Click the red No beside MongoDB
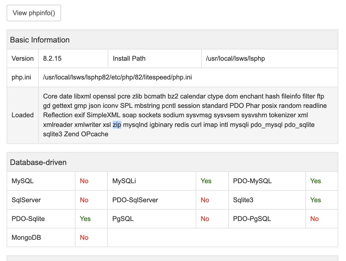 (x=84, y=238)
